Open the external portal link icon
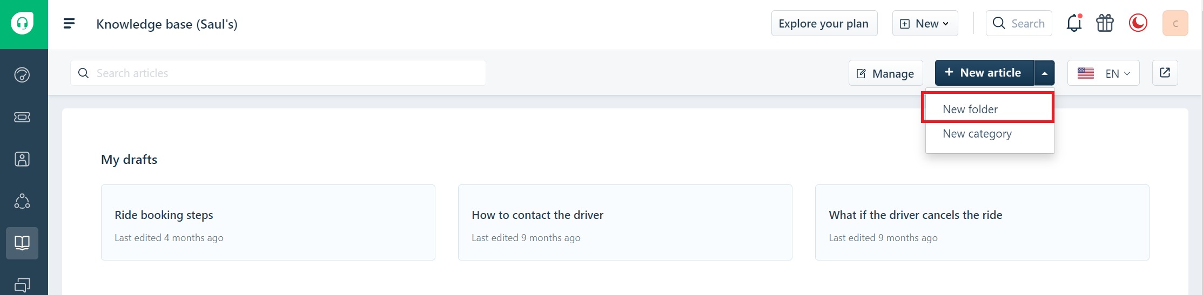 1165,73
